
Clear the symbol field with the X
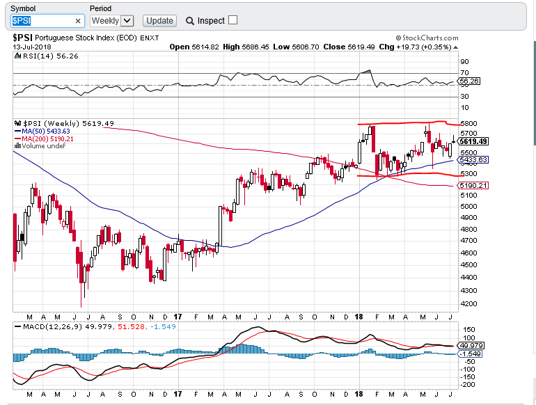(x=77, y=21)
